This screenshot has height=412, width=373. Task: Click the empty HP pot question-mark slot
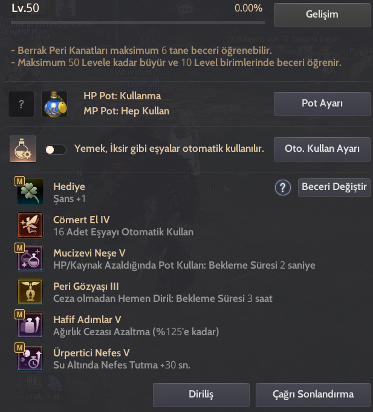tap(21, 104)
